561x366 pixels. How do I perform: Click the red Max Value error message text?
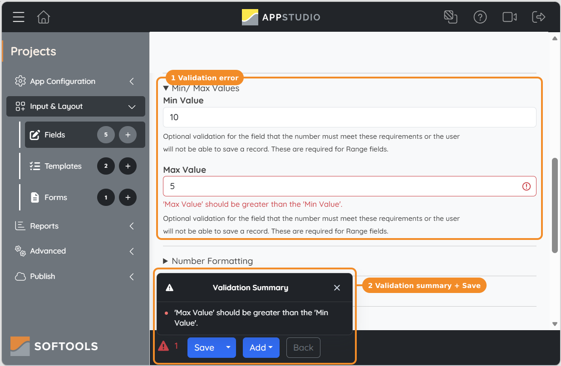coord(253,204)
